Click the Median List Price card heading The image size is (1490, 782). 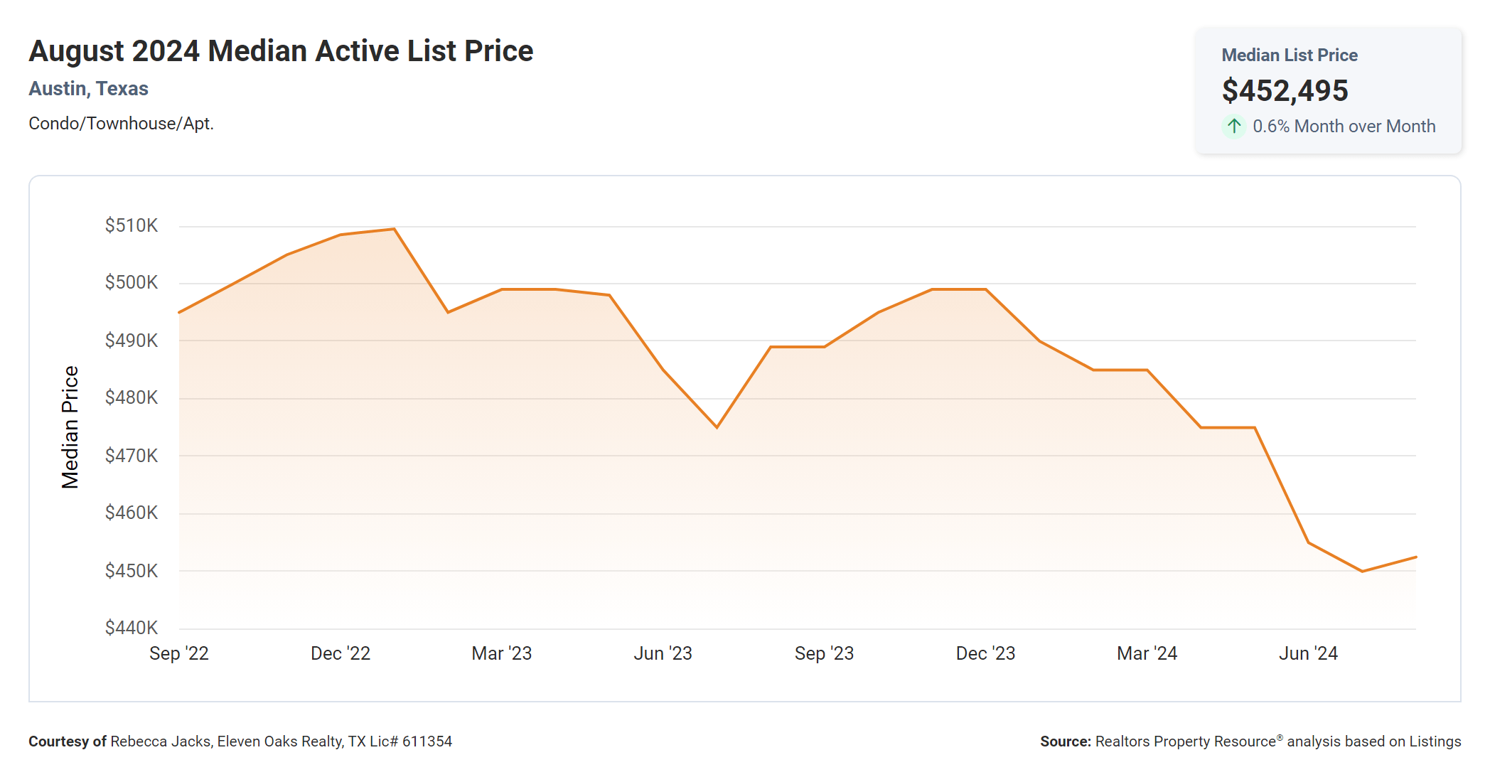(1289, 55)
